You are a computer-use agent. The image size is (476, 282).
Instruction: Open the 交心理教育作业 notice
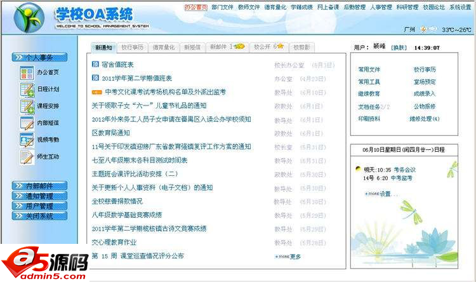tap(114, 243)
